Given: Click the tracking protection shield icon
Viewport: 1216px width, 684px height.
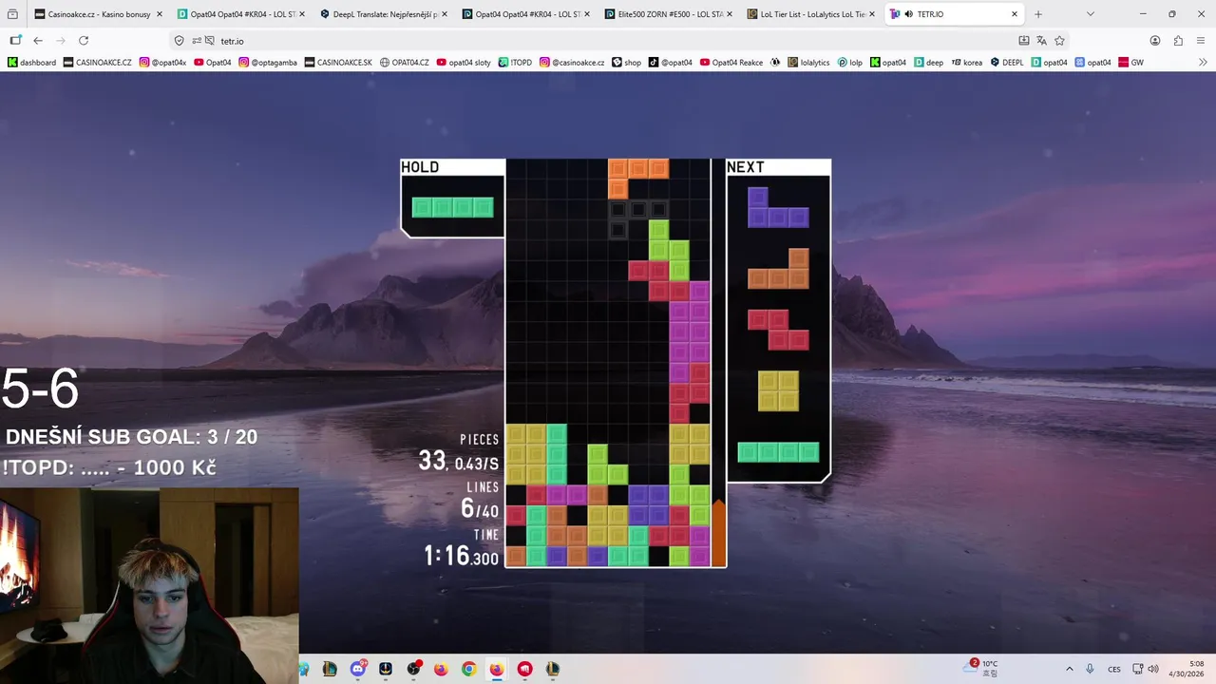Looking at the screenshot, I should pos(180,41).
